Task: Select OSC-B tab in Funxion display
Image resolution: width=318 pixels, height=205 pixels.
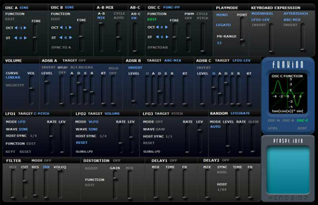Action: tap(288, 120)
